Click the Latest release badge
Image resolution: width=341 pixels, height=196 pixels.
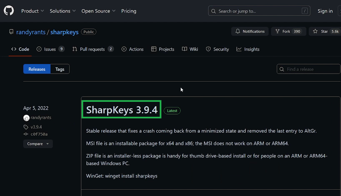coord(172,111)
